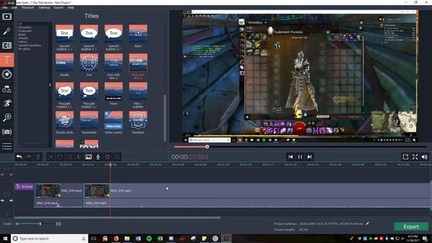This screenshot has height=243, width=432.
Task: Open the Task View taskbar icon
Action: (x=93, y=238)
